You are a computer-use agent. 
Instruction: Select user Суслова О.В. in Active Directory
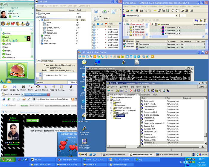pos(149,120)
